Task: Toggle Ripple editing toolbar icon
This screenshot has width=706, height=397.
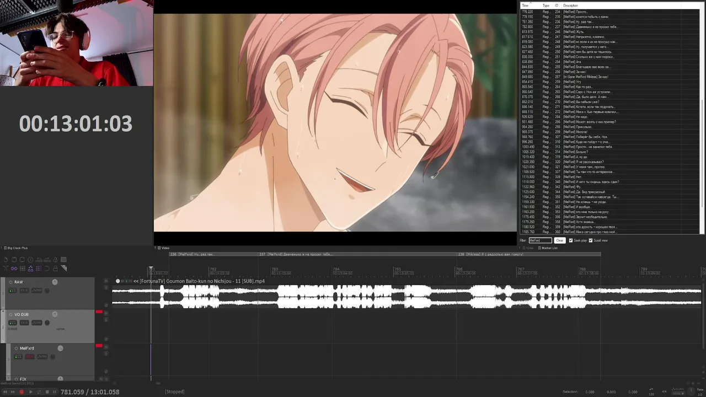Action: pos(22,269)
